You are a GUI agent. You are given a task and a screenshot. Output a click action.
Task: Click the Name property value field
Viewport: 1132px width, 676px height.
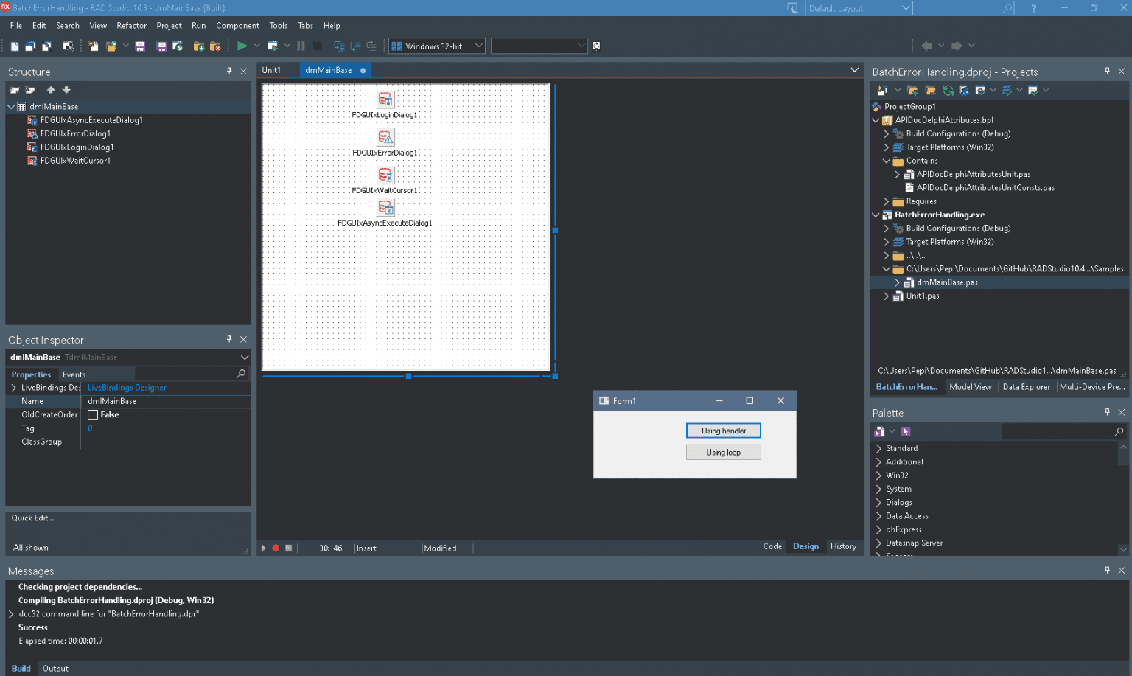(x=166, y=401)
